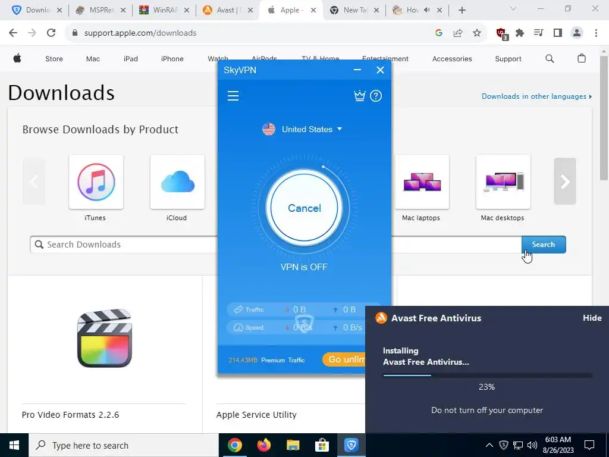Screen dimensions: 609x457
Task: Expand the United States server dropdown
Action: click(340, 129)
